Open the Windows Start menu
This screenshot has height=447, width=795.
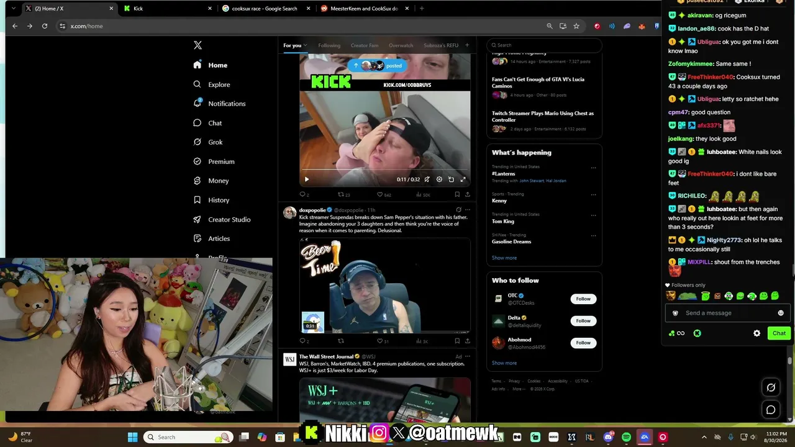click(x=132, y=437)
